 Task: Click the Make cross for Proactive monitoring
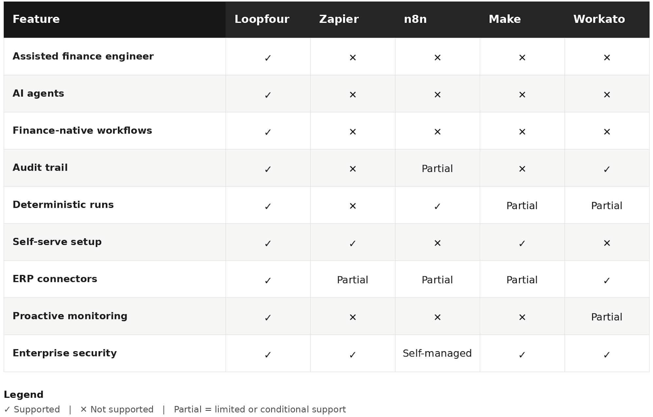522,317
